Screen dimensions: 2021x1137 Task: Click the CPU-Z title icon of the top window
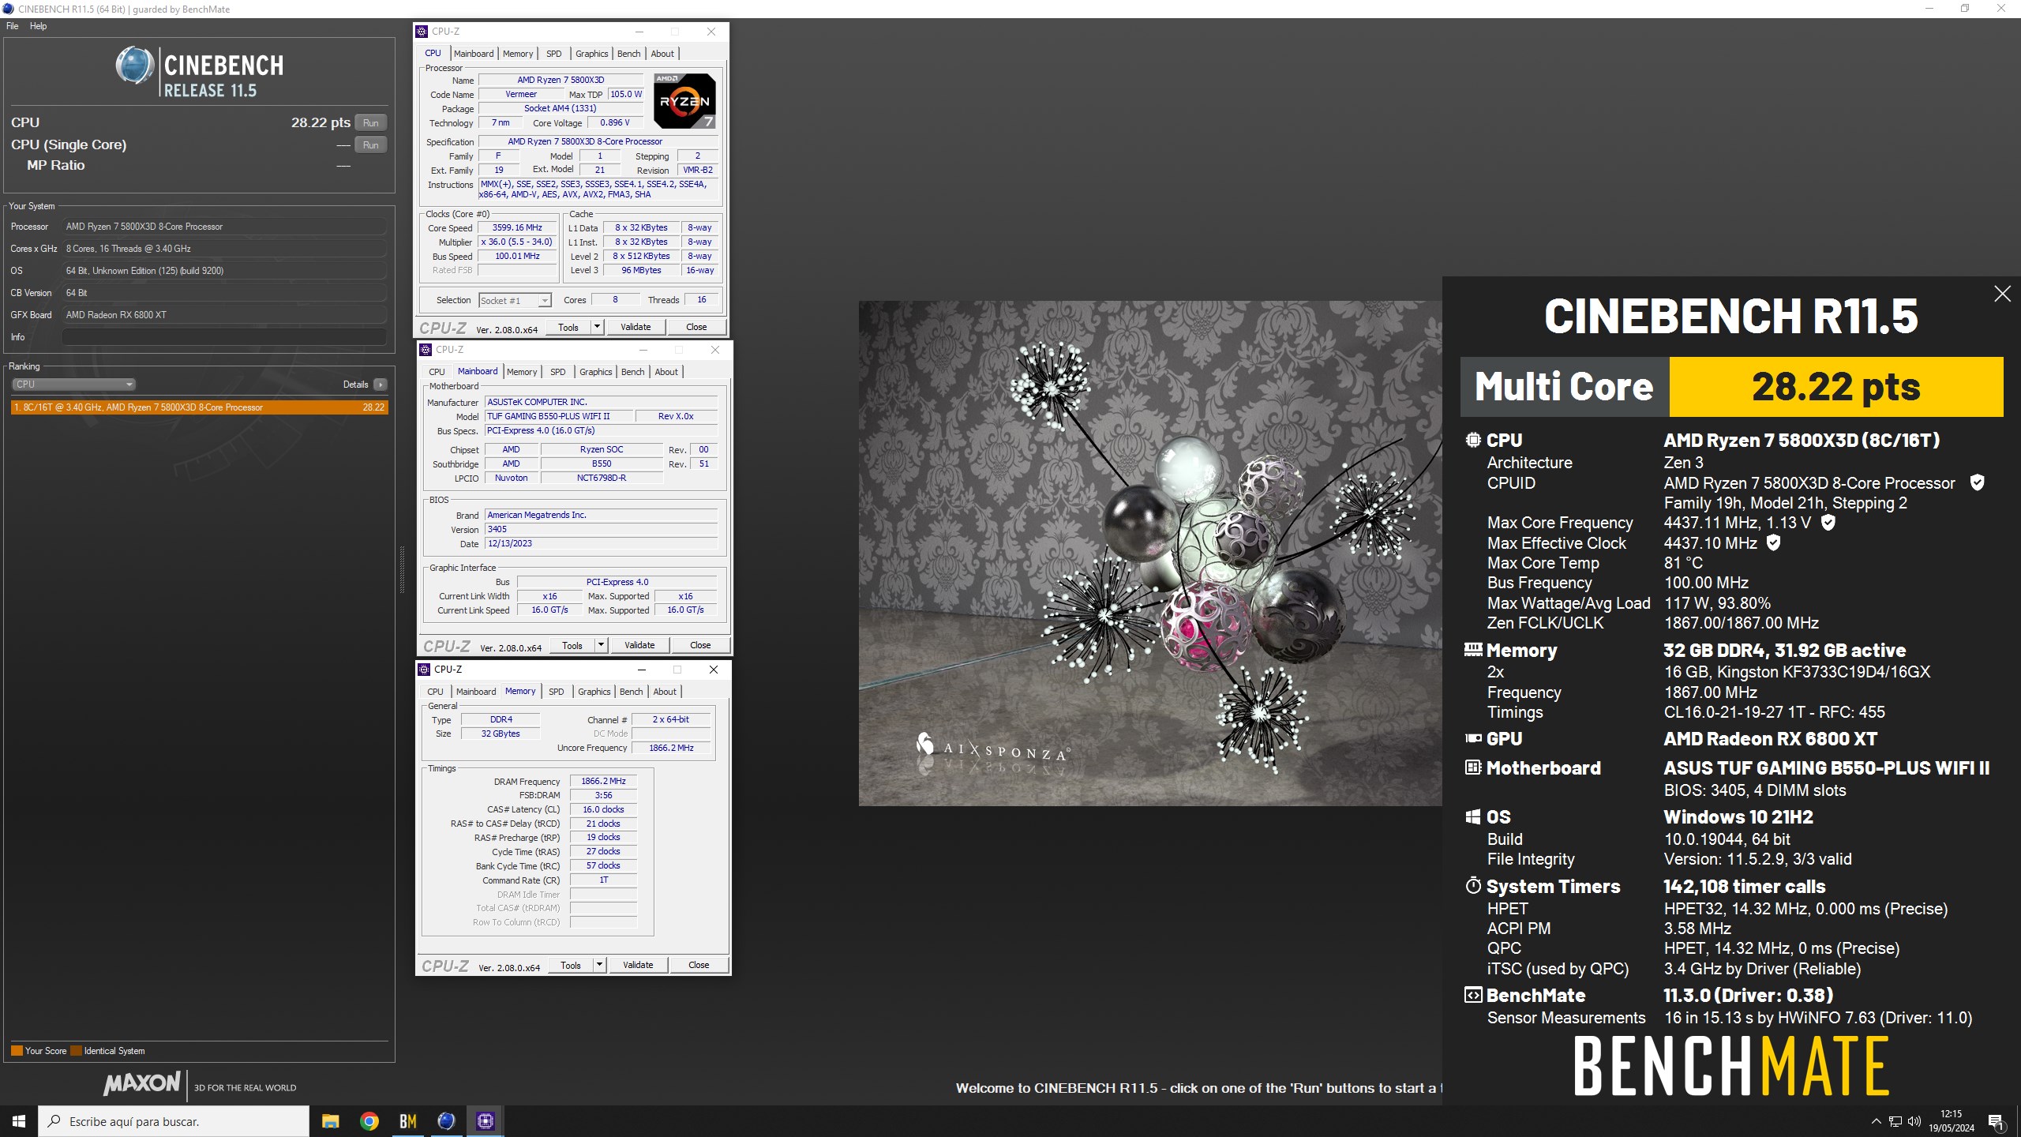click(422, 32)
